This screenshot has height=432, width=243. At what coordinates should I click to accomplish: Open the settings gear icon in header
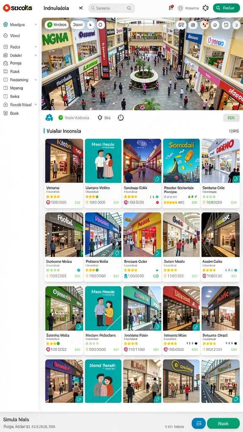pos(205,8)
